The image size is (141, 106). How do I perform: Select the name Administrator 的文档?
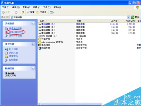pos(52,42)
